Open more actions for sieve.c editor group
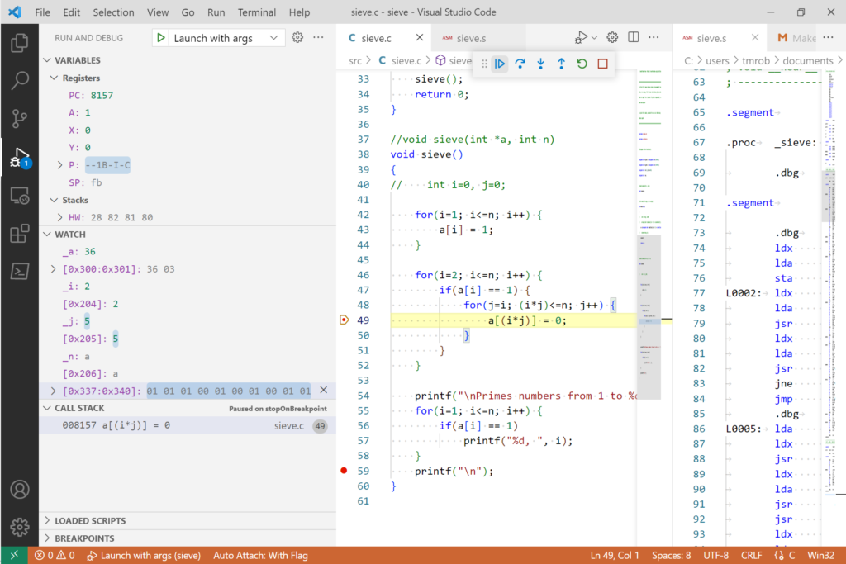The width and height of the screenshot is (846, 564). 654,37
